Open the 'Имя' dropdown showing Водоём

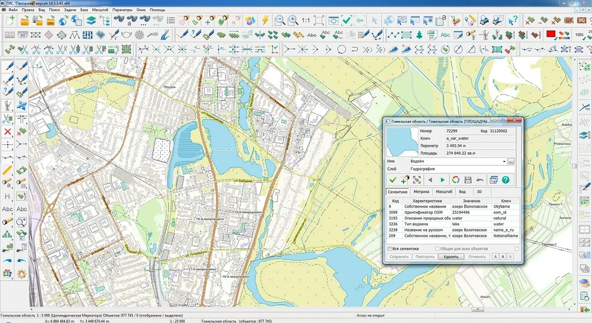click(x=504, y=161)
